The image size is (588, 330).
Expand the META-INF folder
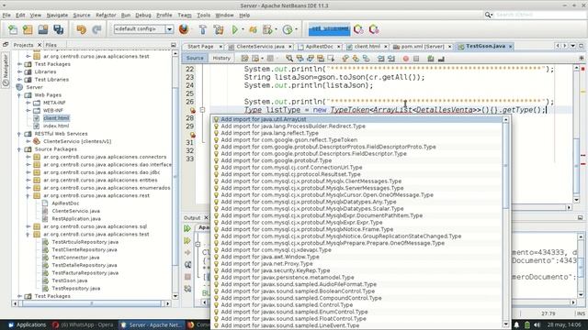tap(28, 103)
